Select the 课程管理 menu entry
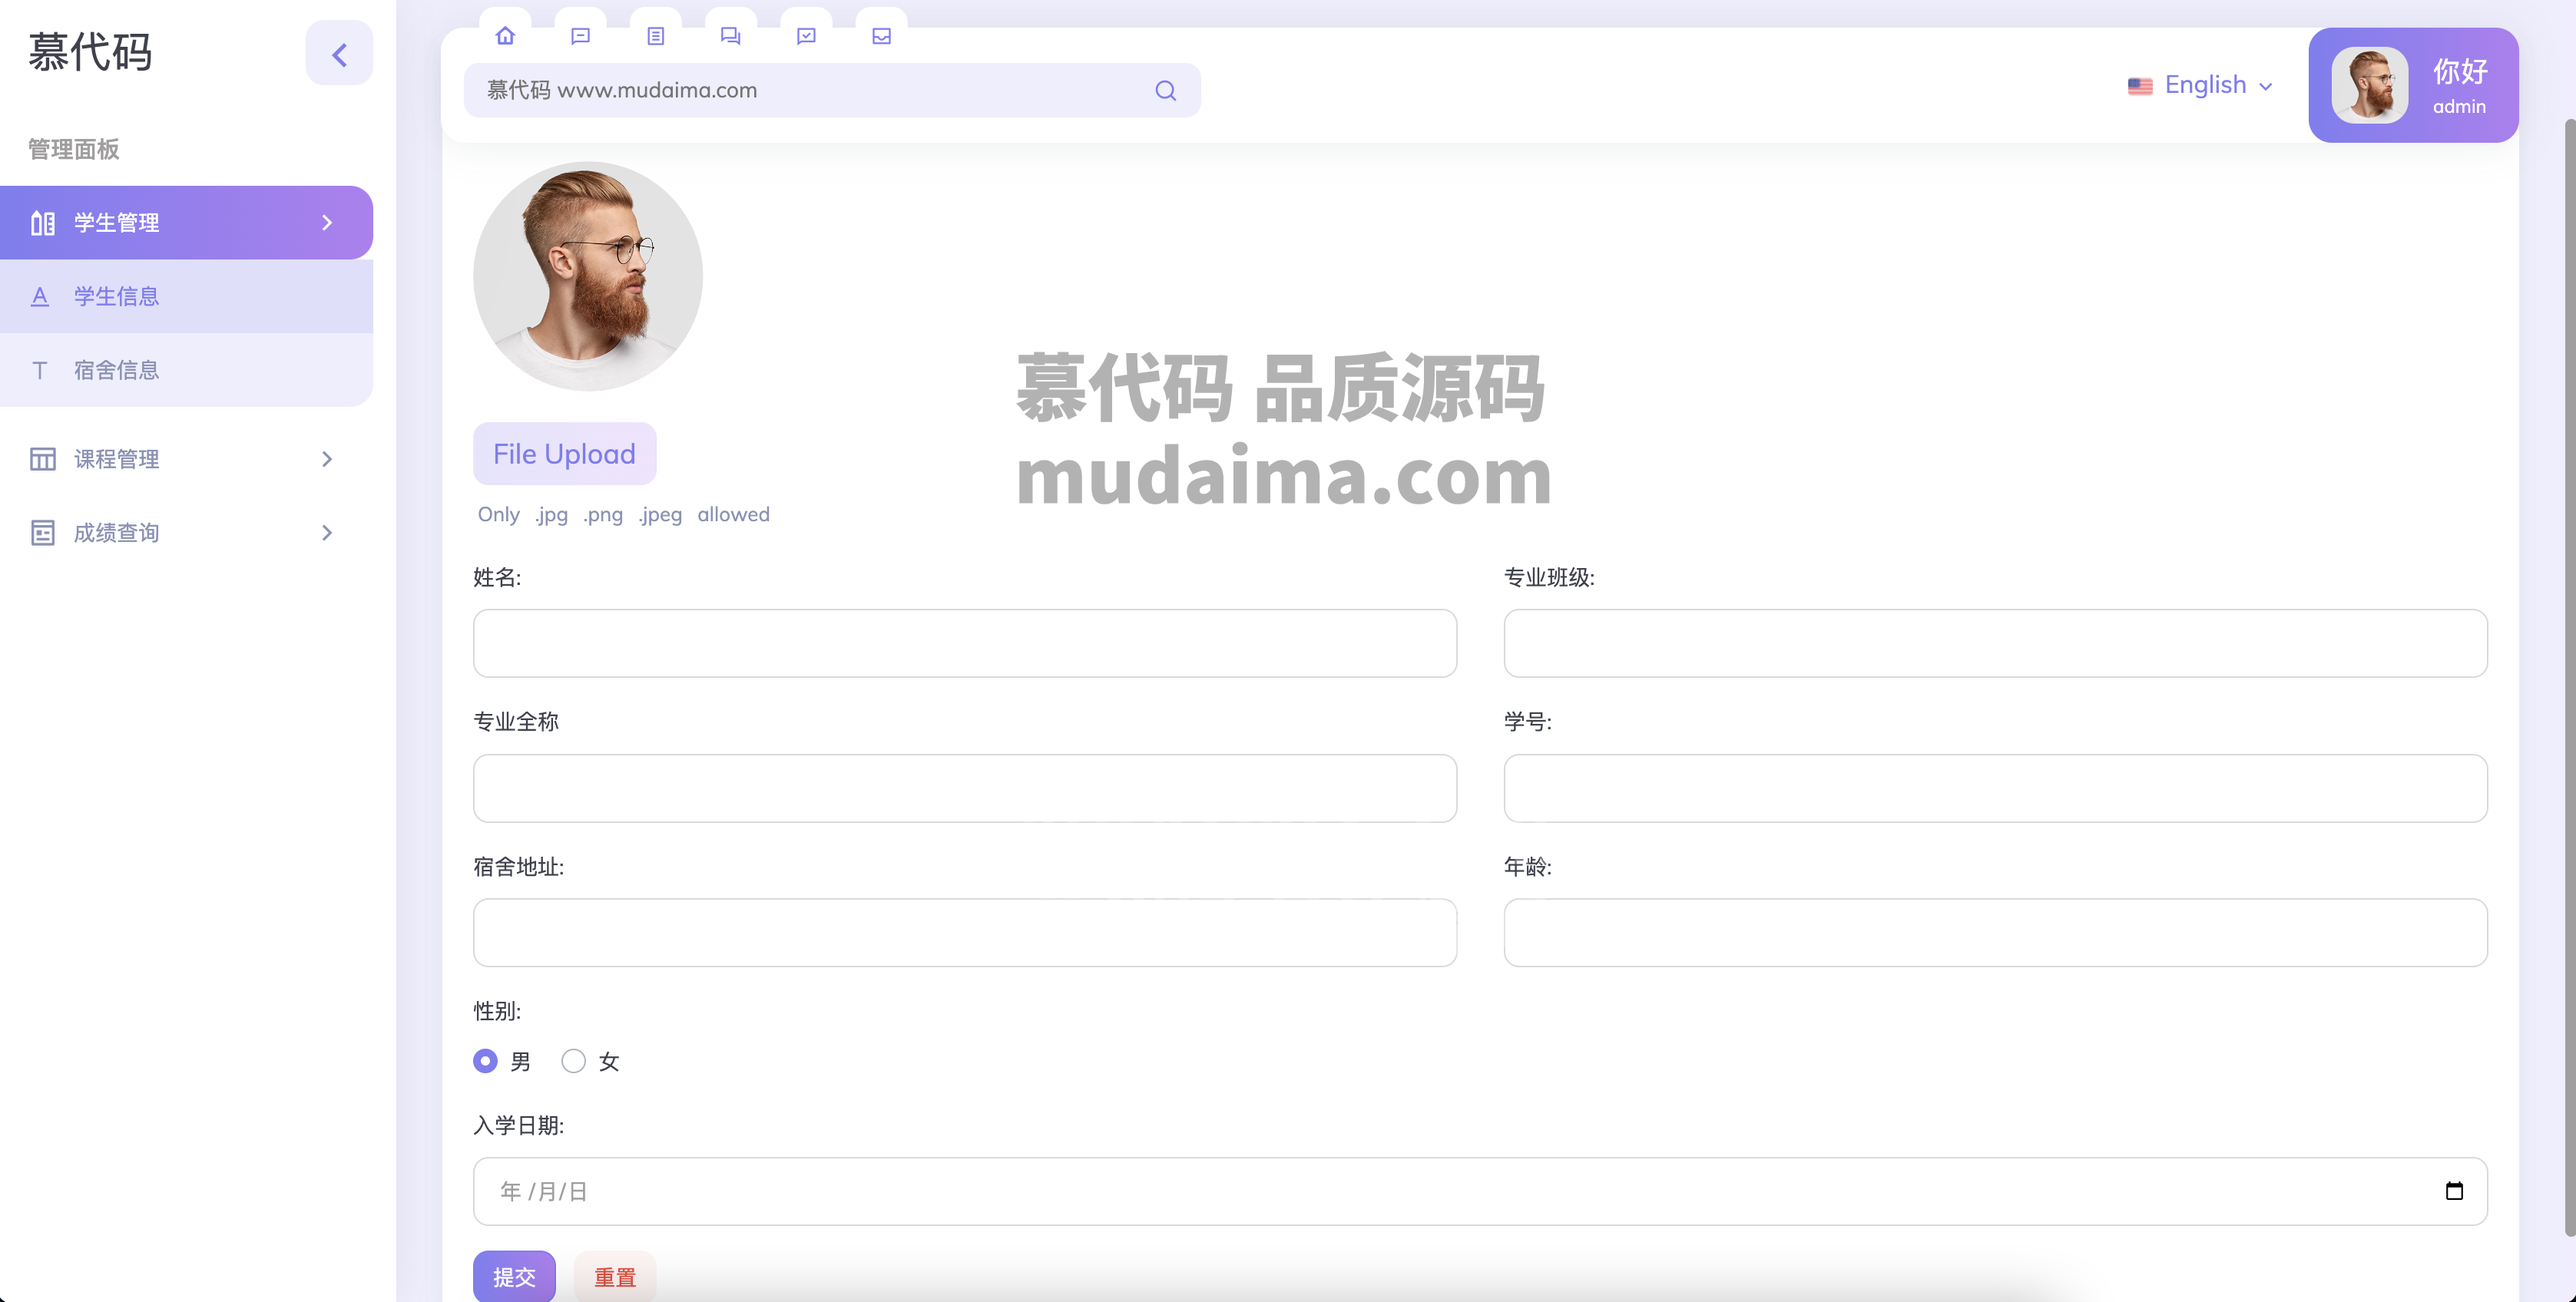Screen dimensions: 2576x1302 (186, 458)
